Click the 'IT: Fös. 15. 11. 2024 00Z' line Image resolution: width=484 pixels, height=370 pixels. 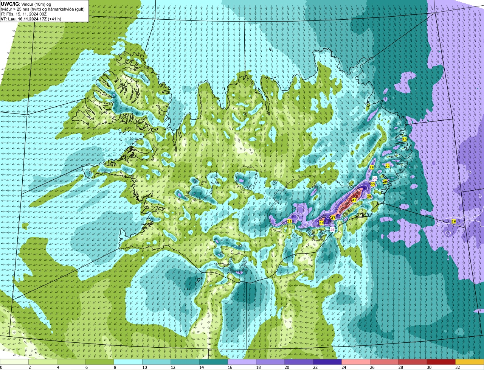[23, 14]
